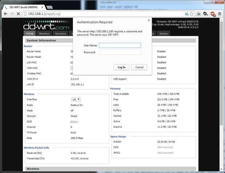Click the wireless Mode value AP
Image resolution: width=225 pixels, height=173 pixels.
72,110
